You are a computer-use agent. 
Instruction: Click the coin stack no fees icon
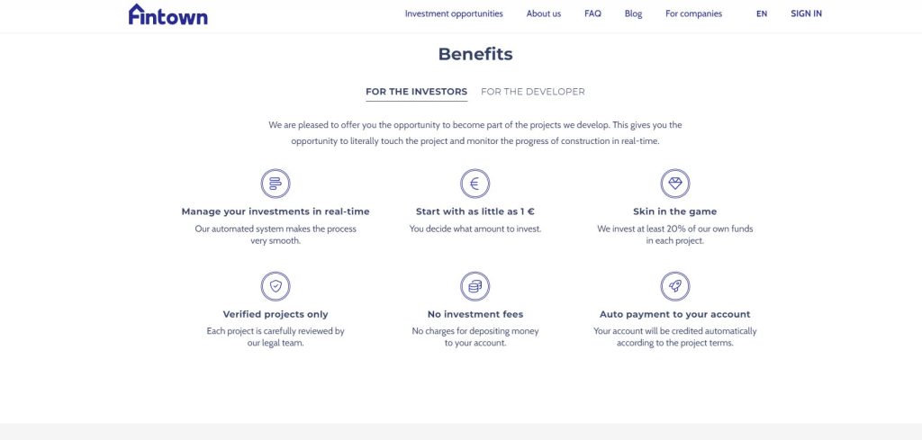pos(475,286)
